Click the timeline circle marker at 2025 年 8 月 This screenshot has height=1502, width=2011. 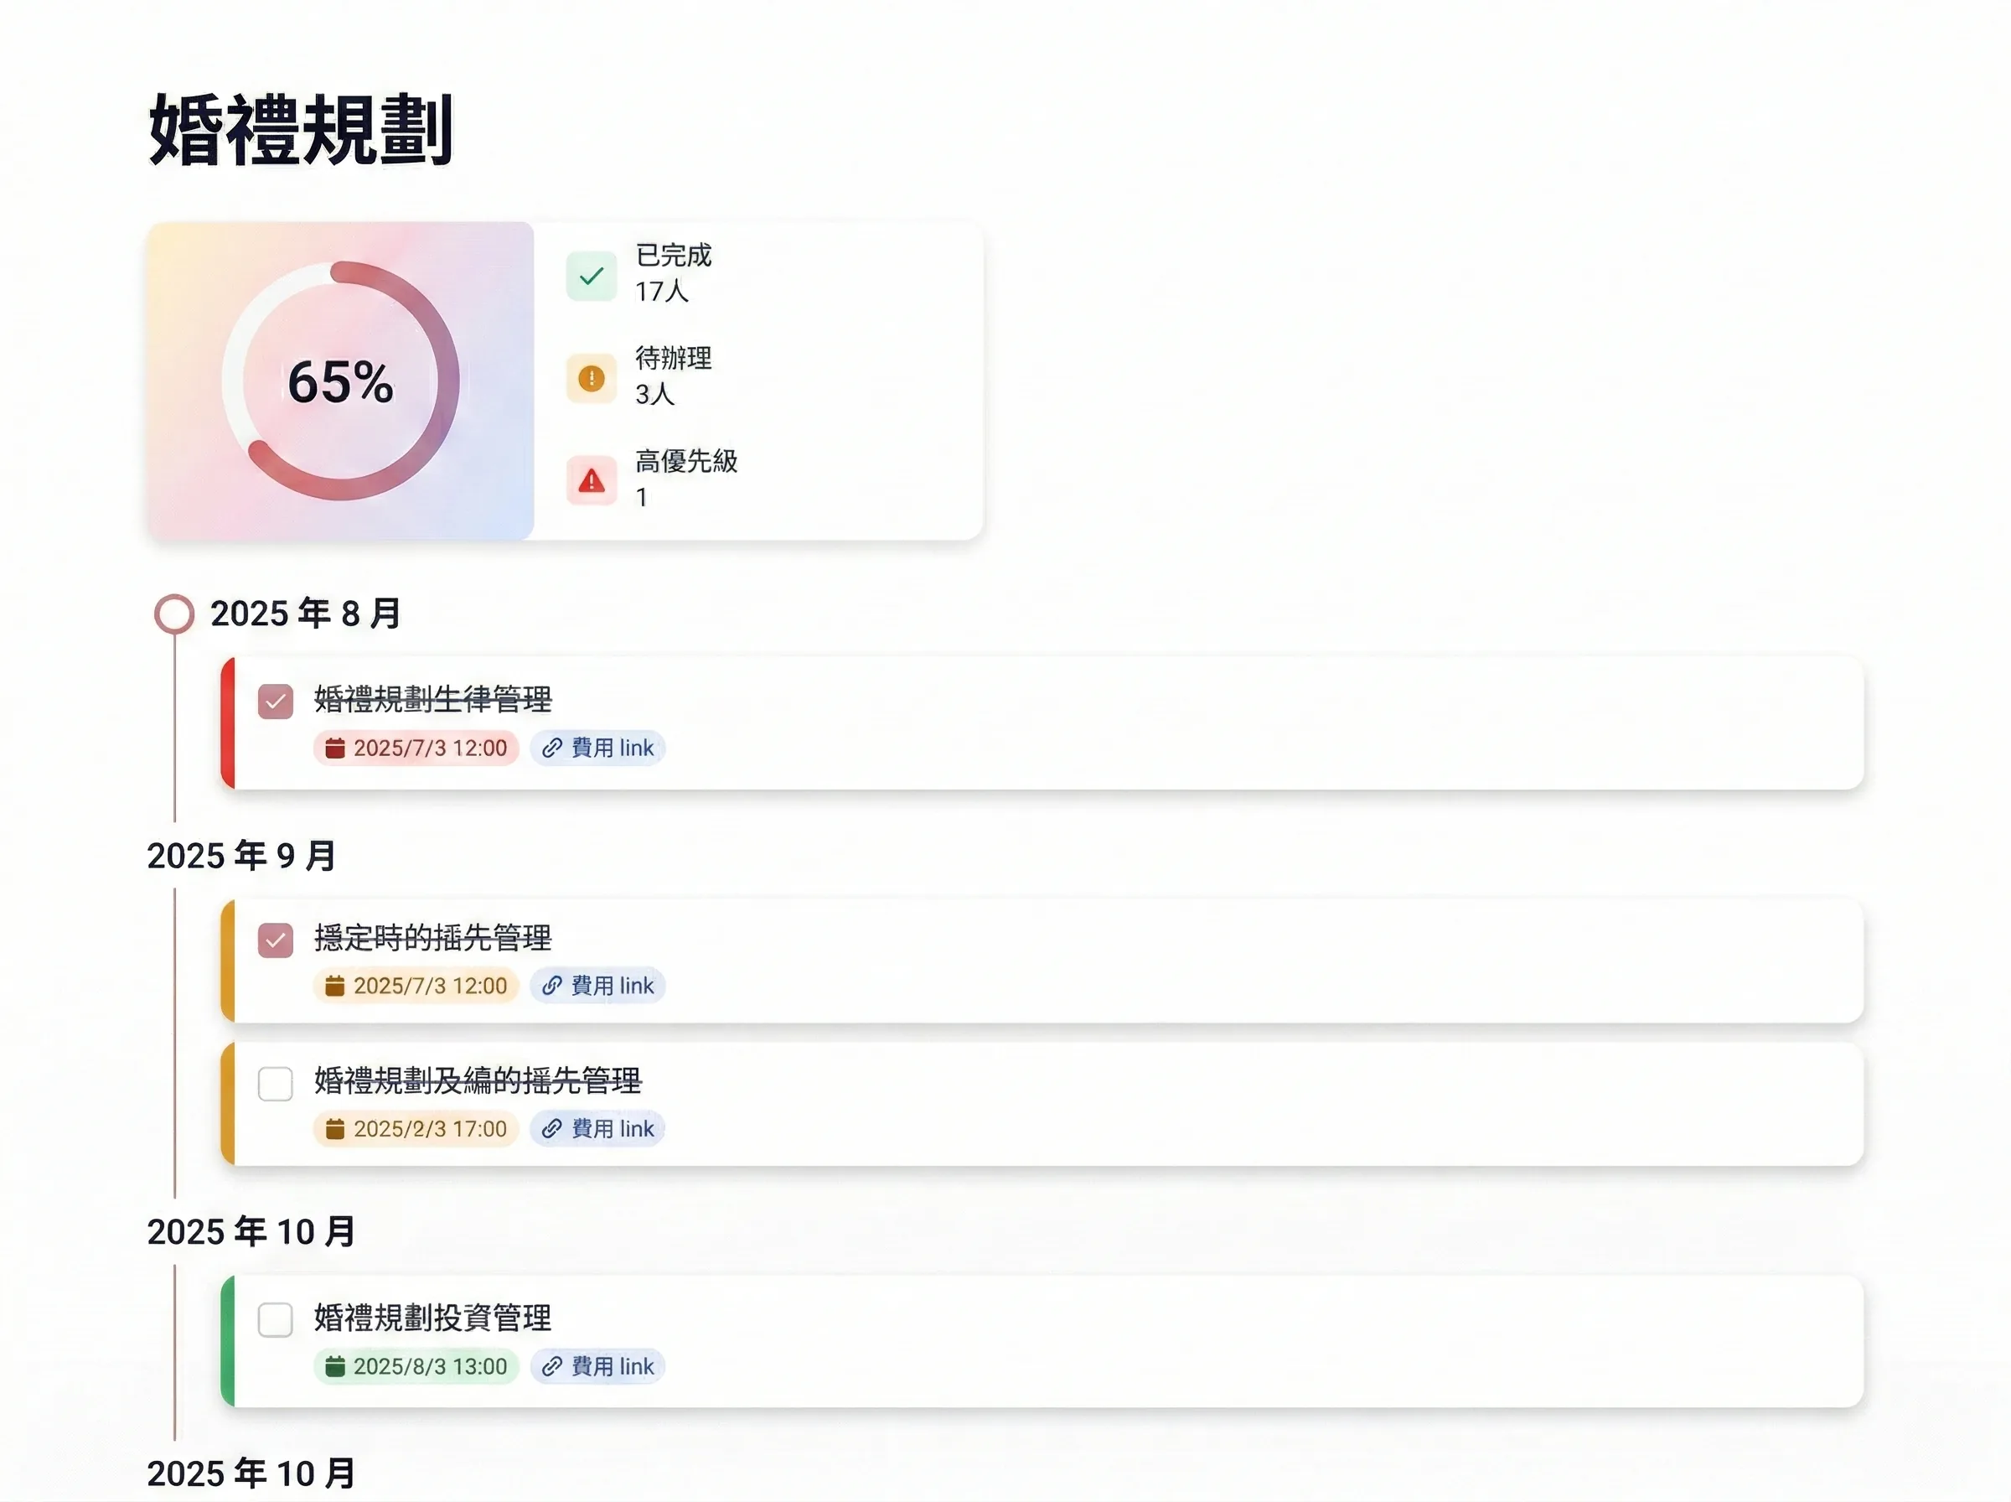173,614
